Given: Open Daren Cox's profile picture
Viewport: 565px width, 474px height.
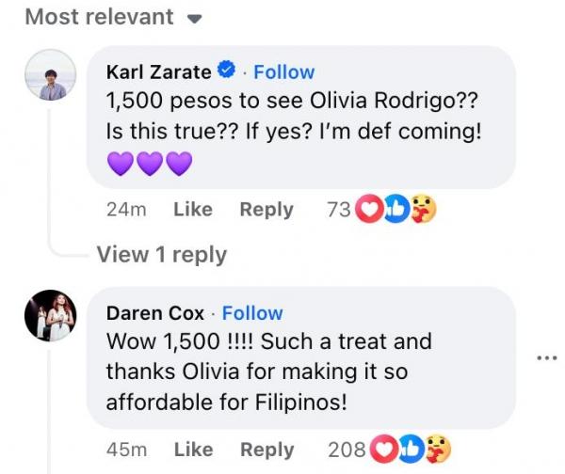Looking at the screenshot, I should (x=51, y=315).
